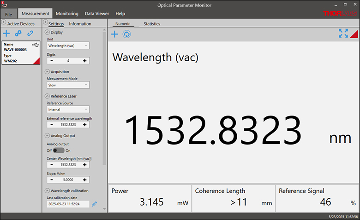The width and height of the screenshot is (360, 220).
Task: Decrease Slope V/nm with minus button
Action: 51,180
